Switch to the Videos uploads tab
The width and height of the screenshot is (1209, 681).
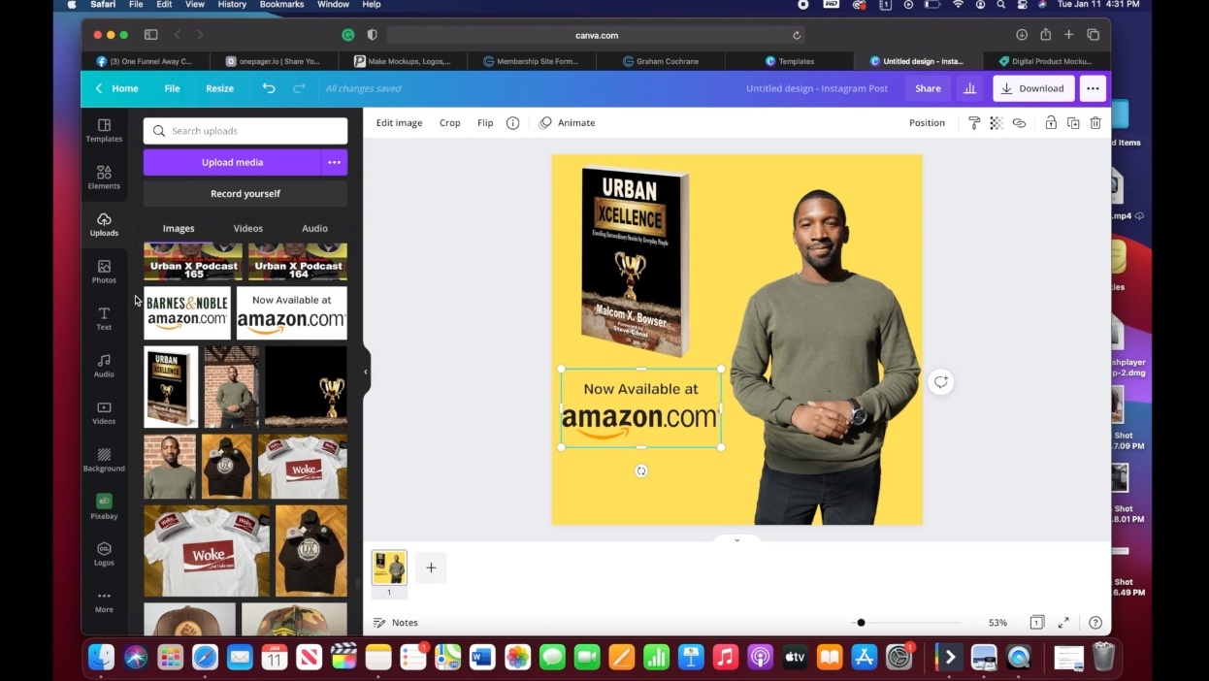[x=247, y=229]
